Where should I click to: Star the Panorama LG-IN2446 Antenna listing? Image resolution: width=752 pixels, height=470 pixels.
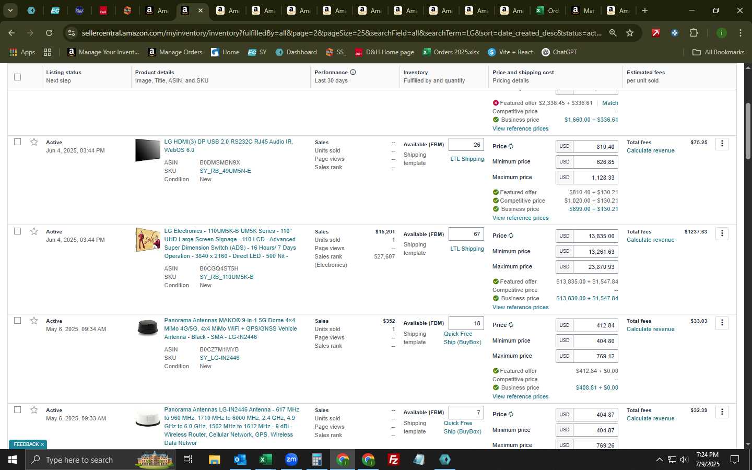tap(34, 410)
